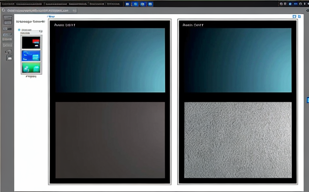Click the first blue icon in the top toolbar
Screen dimensions: 309x192
[127, 4]
